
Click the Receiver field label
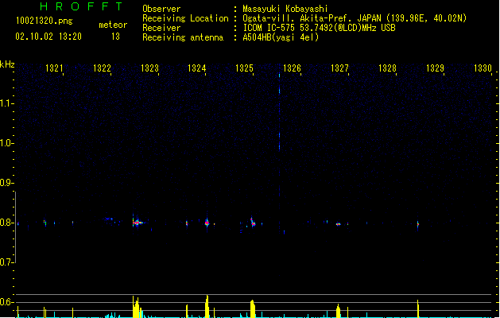pos(161,28)
